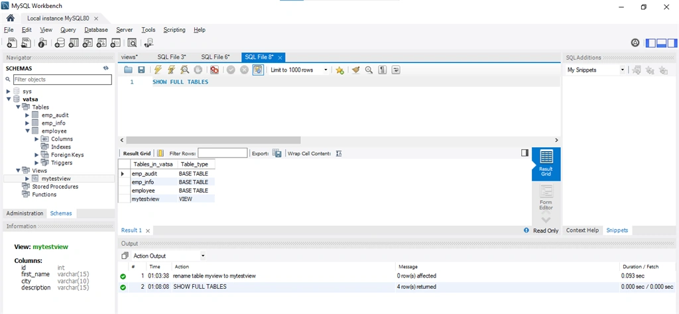Switch to the views tab
Image resolution: width=679 pixels, height=314 pixels.
[x=129, y=57]
